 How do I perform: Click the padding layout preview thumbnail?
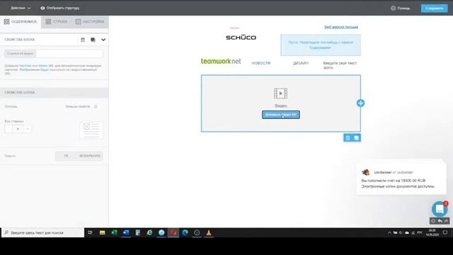(91, 130)
